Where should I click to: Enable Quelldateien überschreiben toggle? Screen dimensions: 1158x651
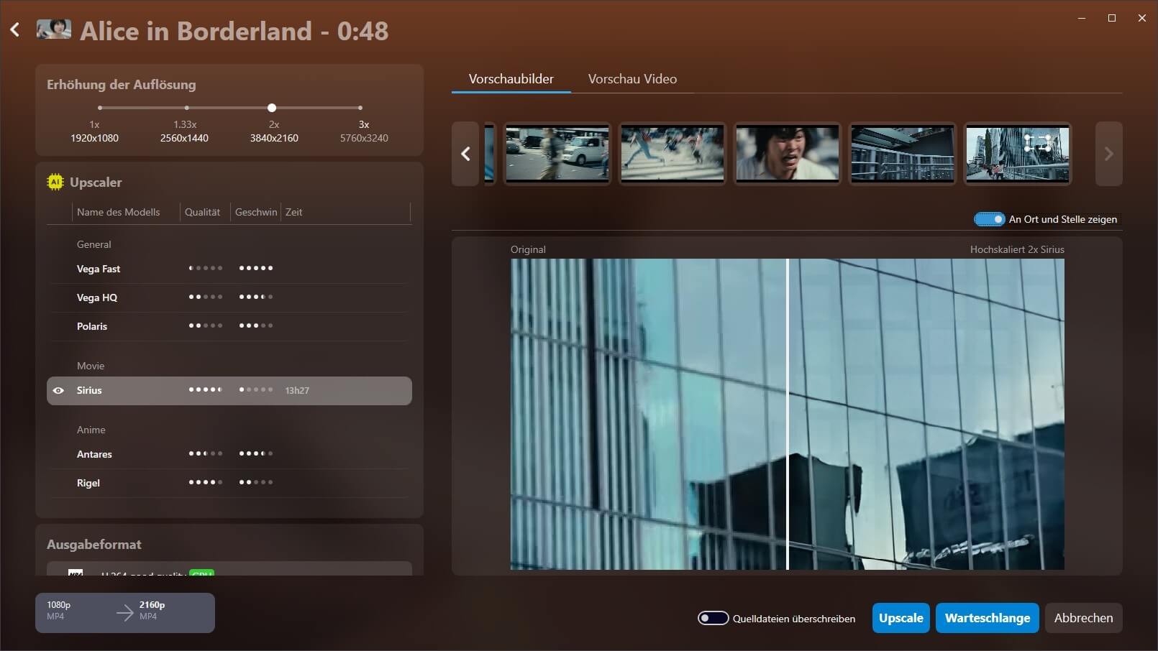(713, 618)
